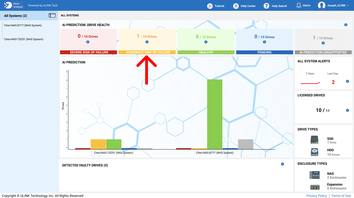
Task: Open the Moderate Risk of Failure card
Action: [x=147, y=42]
